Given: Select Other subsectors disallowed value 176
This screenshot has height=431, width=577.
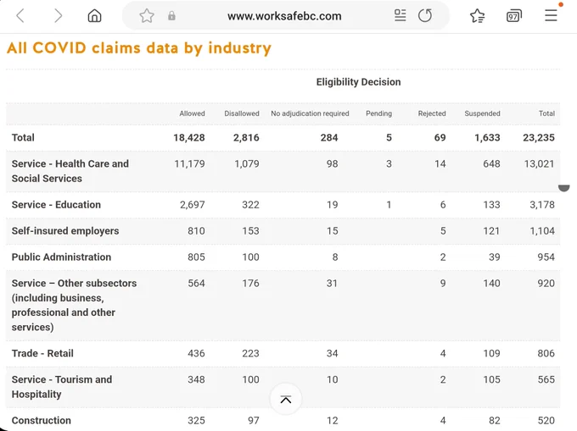Looking at the screenshot, I should point(250,283).
